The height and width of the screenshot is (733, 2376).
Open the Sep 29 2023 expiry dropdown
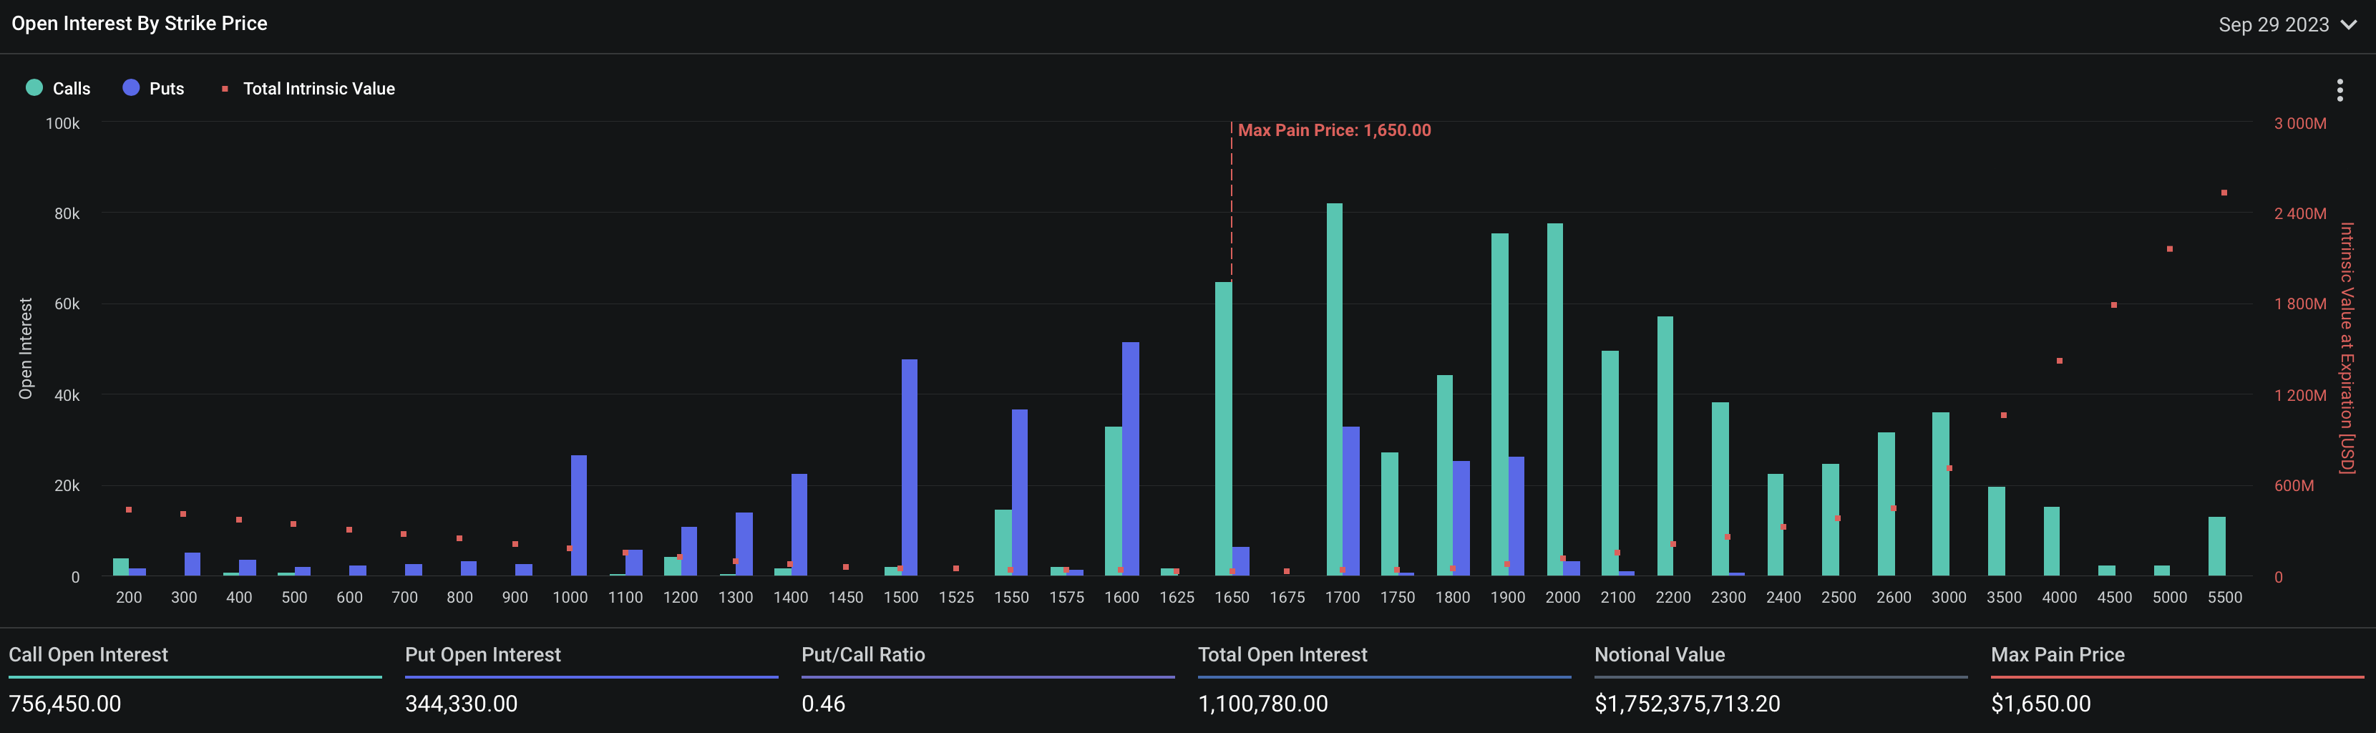click(x=2273, y=25)
